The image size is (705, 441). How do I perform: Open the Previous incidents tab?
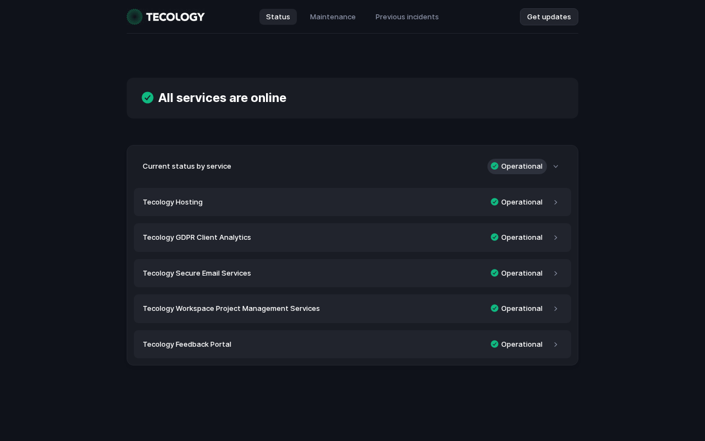point(407,17)
